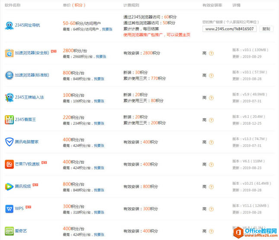Screen dimensions: 279x240
Task: Click the 更新：2018-12-25 date text
Action: pyautogui.click(x=247, y=123)
